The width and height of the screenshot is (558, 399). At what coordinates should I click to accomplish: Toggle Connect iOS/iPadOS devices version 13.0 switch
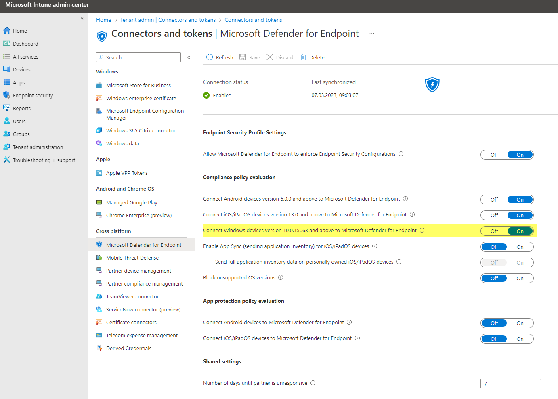507,215
